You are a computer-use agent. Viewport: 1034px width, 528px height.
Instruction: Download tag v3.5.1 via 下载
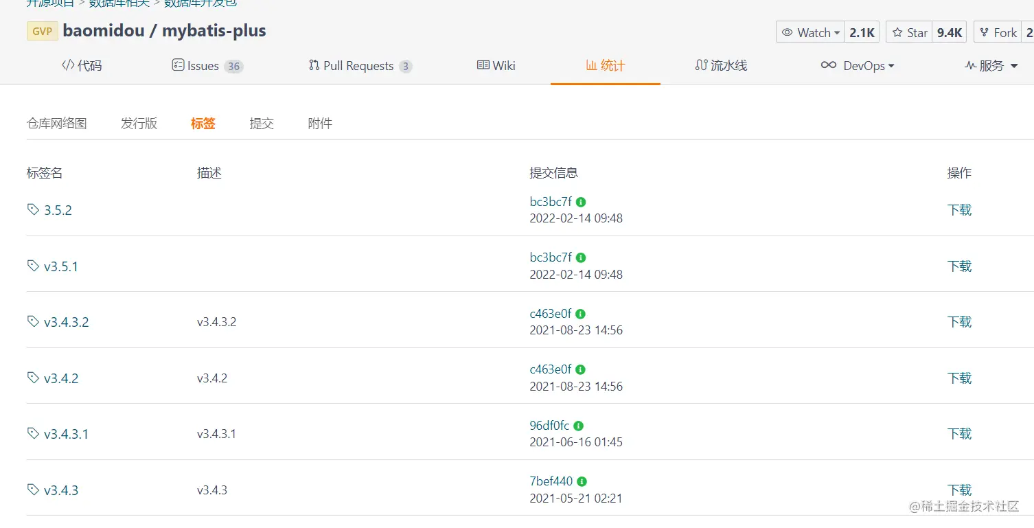pyautogui.click(x=959, y=266)
